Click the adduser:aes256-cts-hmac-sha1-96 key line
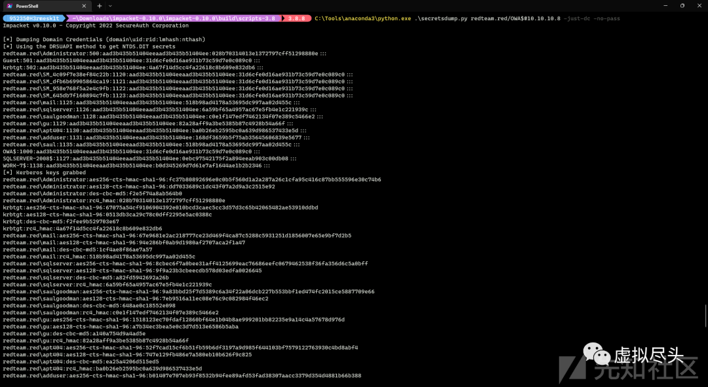 coord(182,376)
